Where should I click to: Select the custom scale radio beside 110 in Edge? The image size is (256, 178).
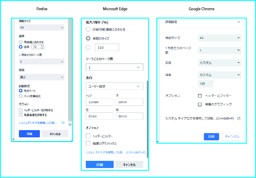88,47
